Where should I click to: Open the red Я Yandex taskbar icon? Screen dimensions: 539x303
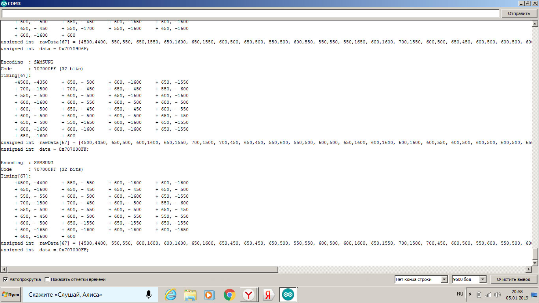tap(269, 295)
